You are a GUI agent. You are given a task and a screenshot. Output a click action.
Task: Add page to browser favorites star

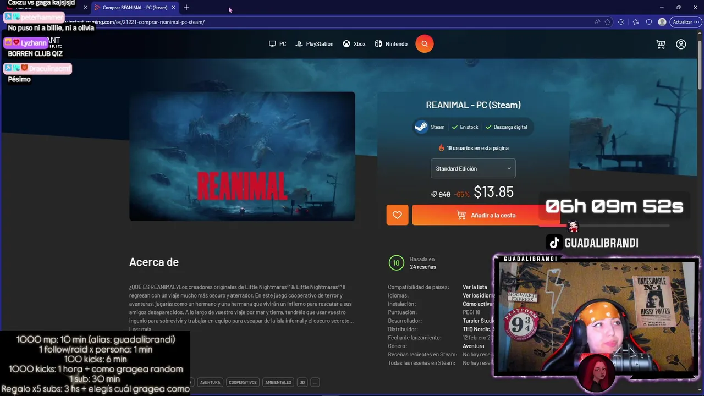tap(608, 22)
